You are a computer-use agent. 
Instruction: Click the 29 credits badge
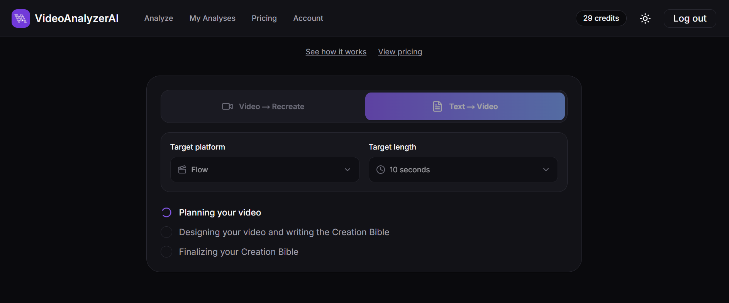601,19
